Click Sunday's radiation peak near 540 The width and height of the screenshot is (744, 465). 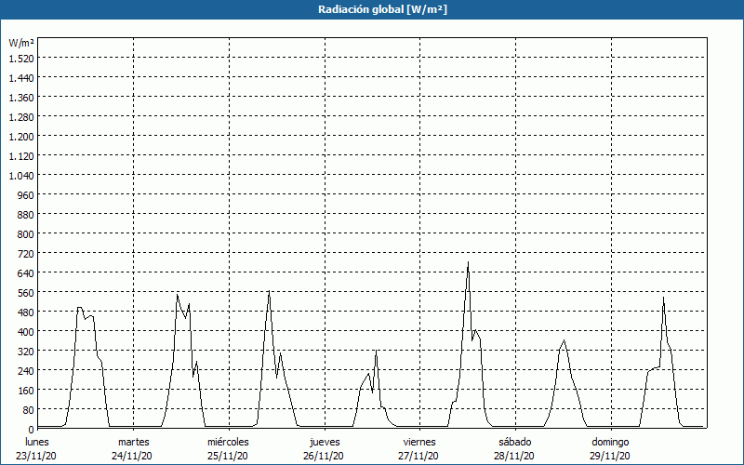pyautogui.click(x=663, y=298)
